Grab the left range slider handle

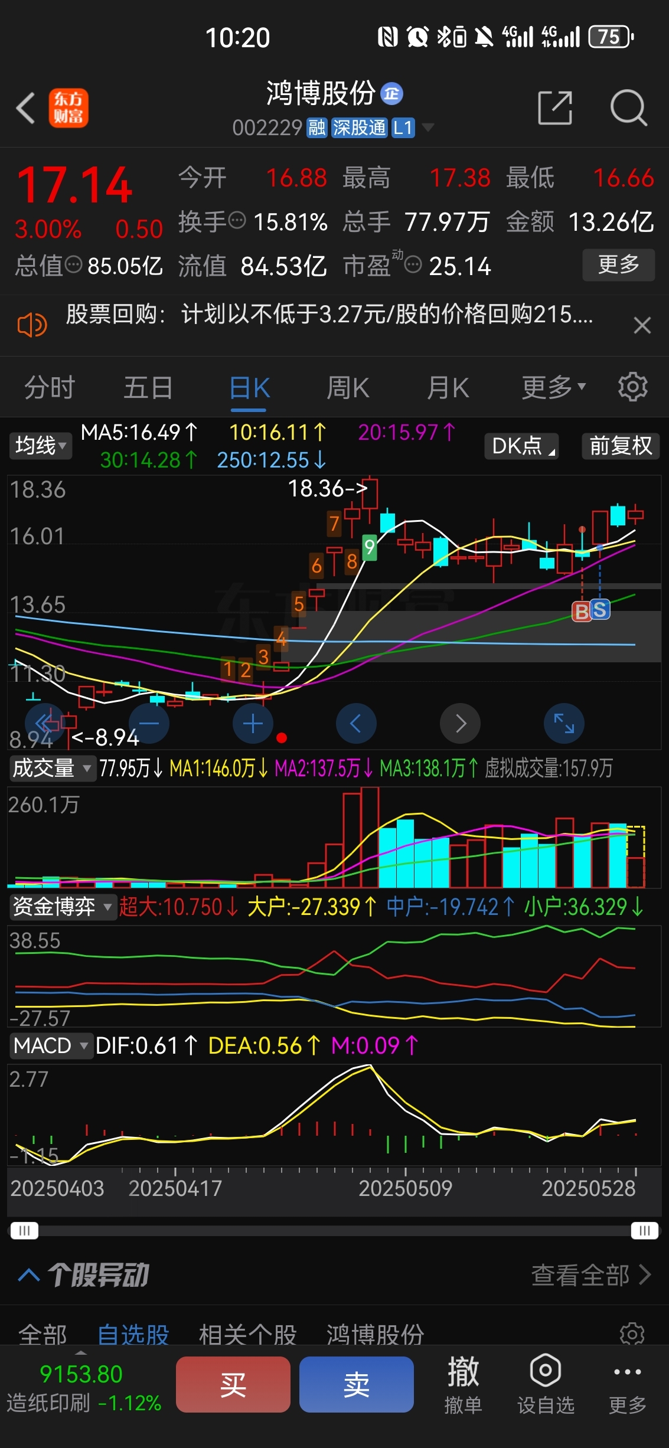24,1231
